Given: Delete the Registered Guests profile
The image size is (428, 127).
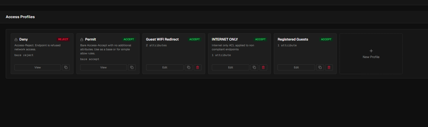Looking at the screenshot, I should pyautogui.click(x=329, y=67).
